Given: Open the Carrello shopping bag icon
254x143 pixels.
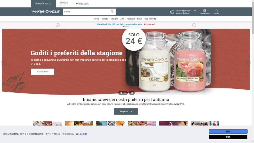Looking at the screenshot, I should tap(216, 11).
